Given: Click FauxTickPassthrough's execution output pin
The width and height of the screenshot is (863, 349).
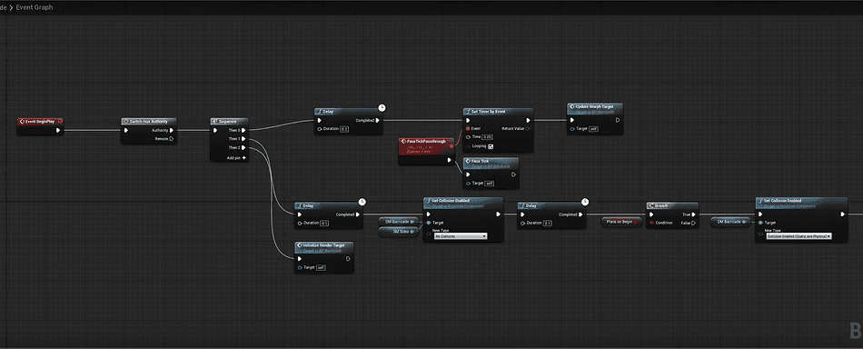Looking at the screenshot, I should (x=450, y=160).
